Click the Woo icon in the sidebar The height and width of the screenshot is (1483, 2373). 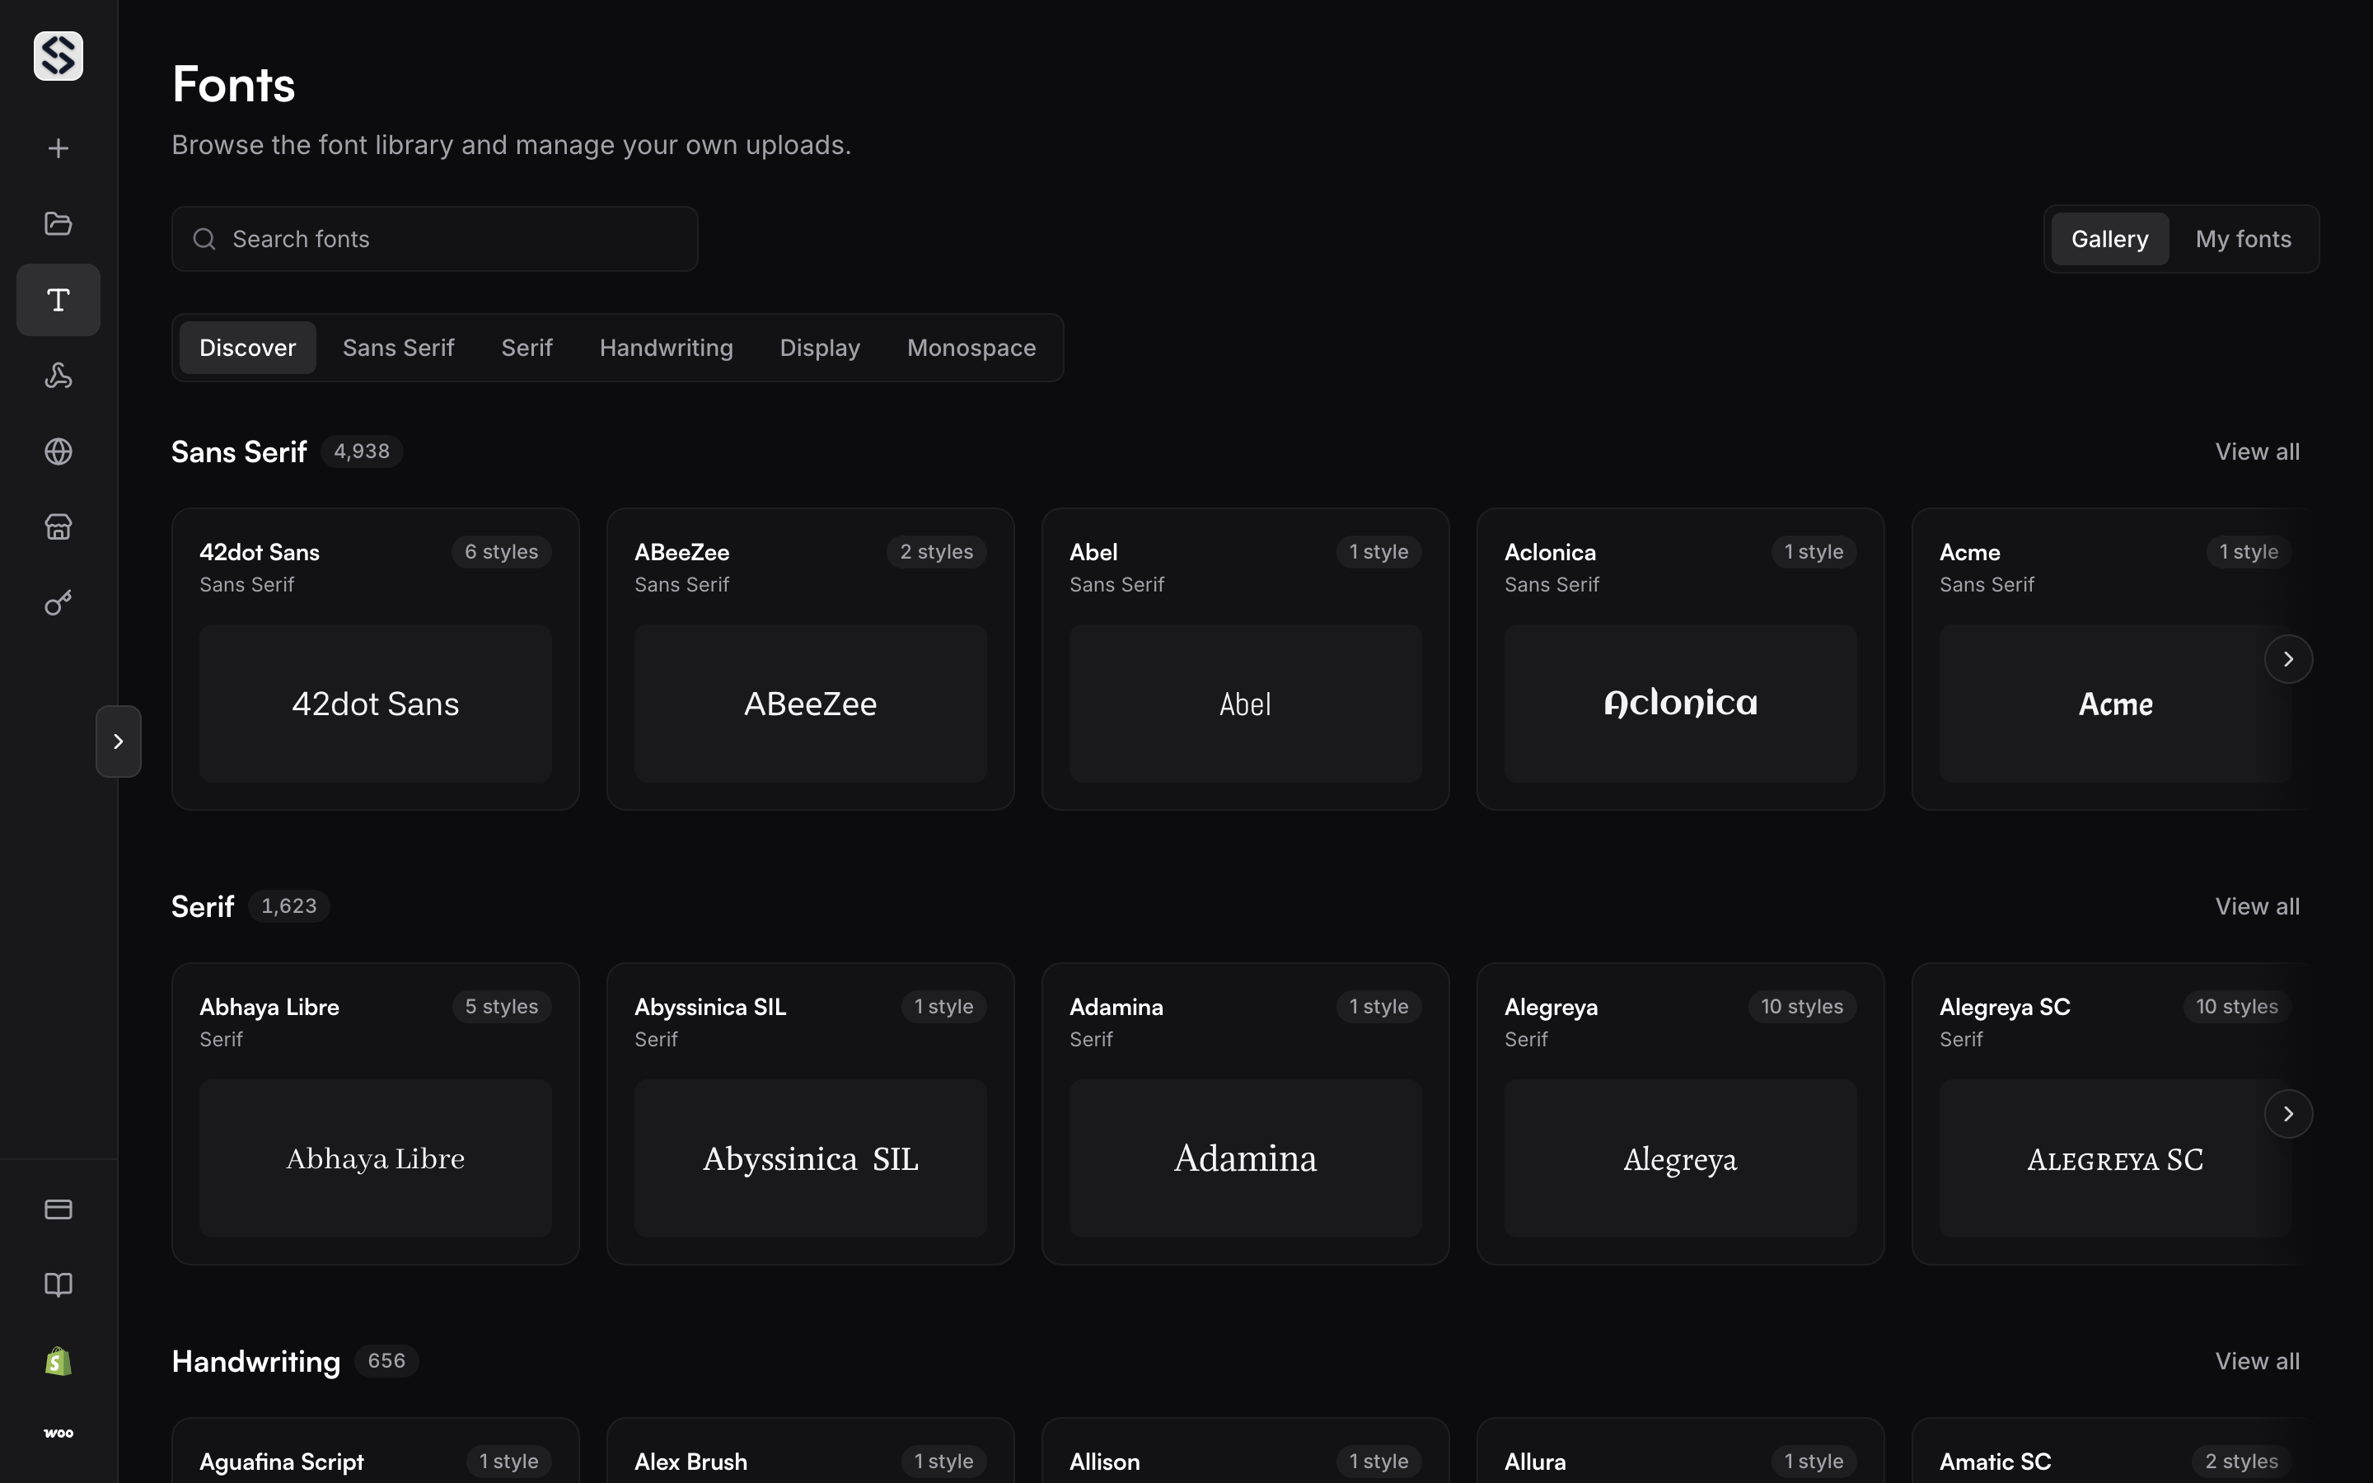pos(58,1433)
